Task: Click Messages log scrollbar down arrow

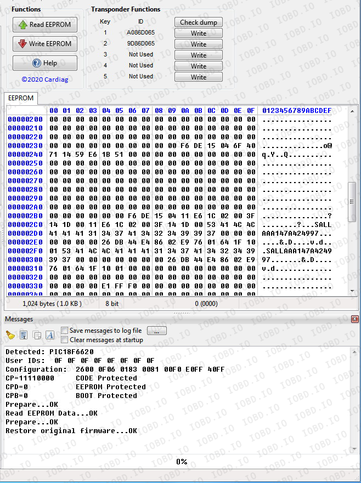Action: 354,449
